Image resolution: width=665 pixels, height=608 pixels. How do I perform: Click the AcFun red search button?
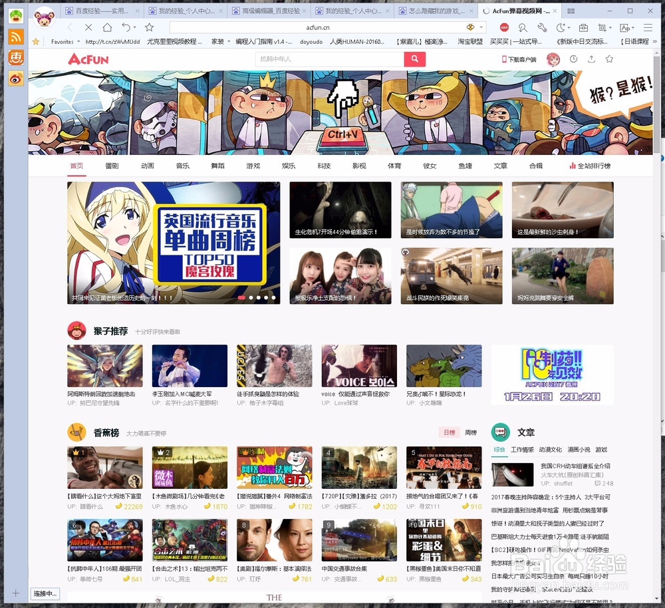(x=415, y=59)
